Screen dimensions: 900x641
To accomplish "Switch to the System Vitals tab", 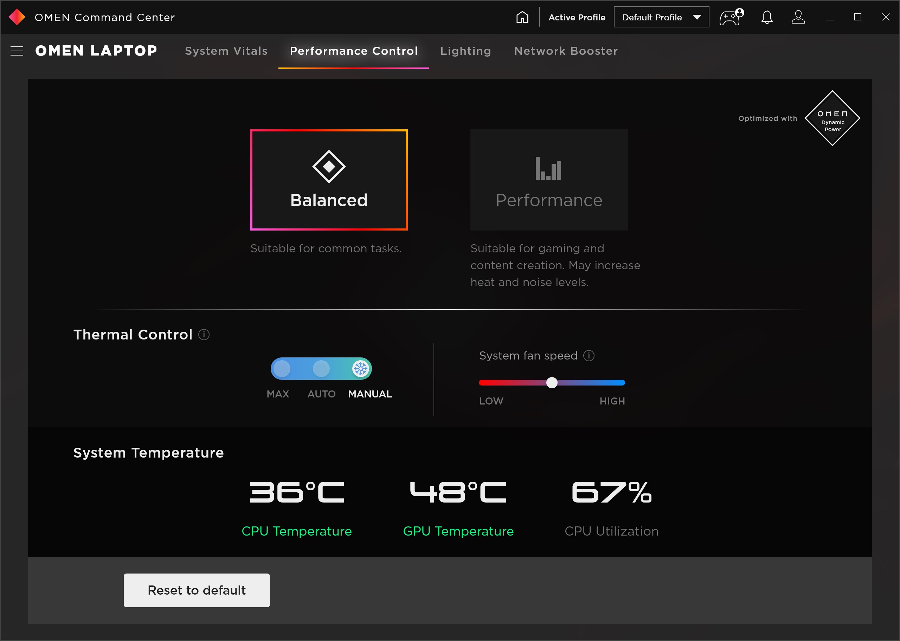I will click(226, 51).
